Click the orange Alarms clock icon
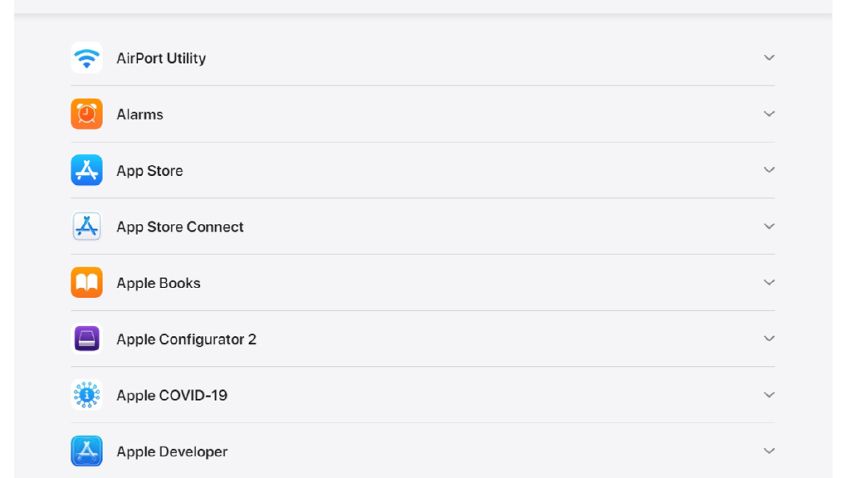 point(86,115)
